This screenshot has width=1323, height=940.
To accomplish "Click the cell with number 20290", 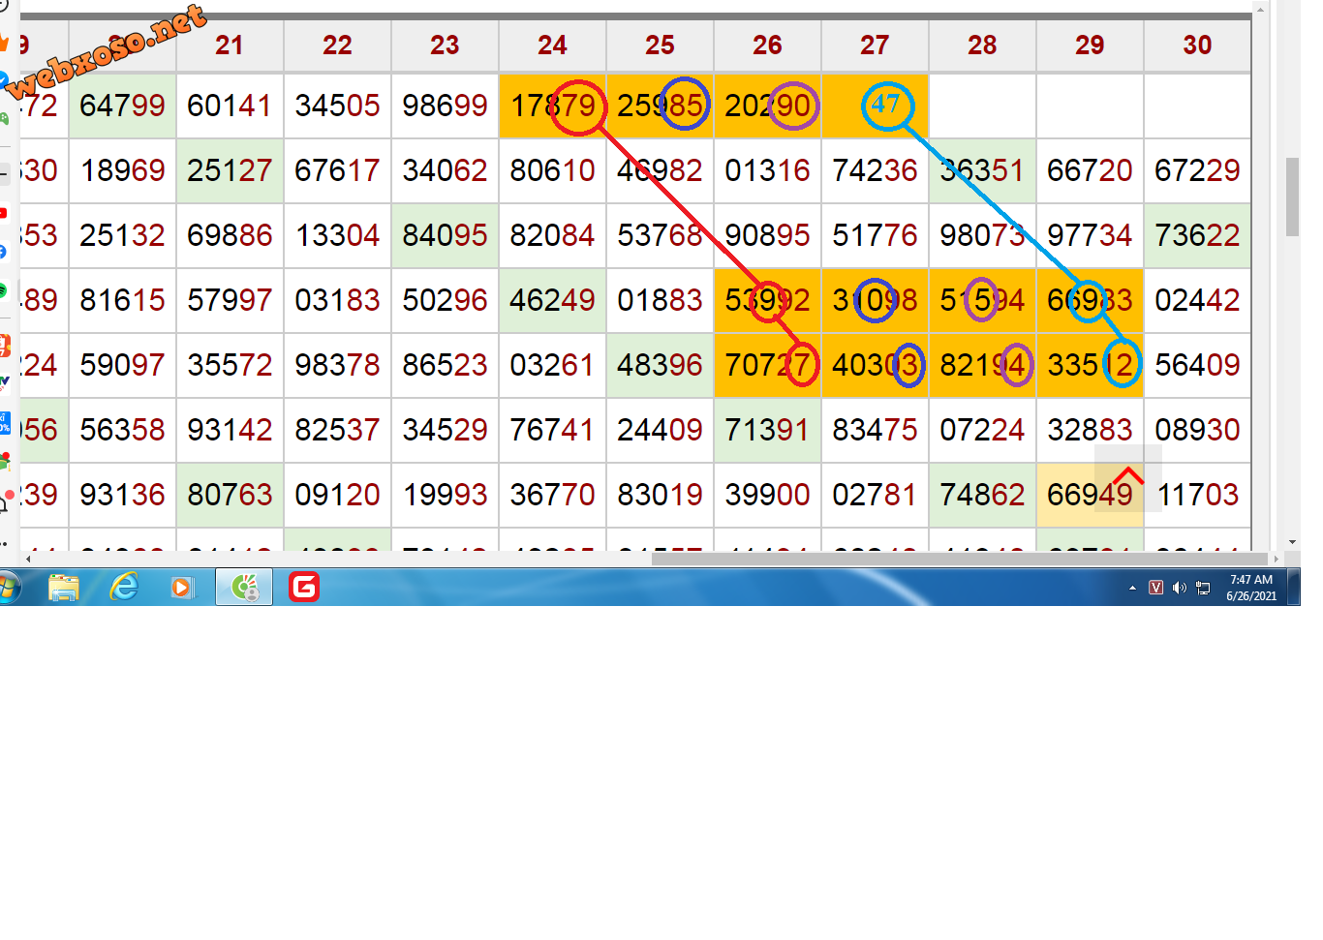I will point(767,106).
